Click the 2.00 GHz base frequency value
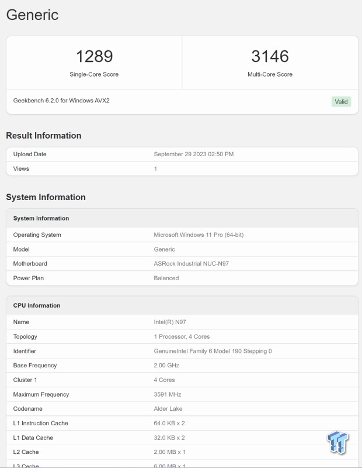 [x=166, y=366]
